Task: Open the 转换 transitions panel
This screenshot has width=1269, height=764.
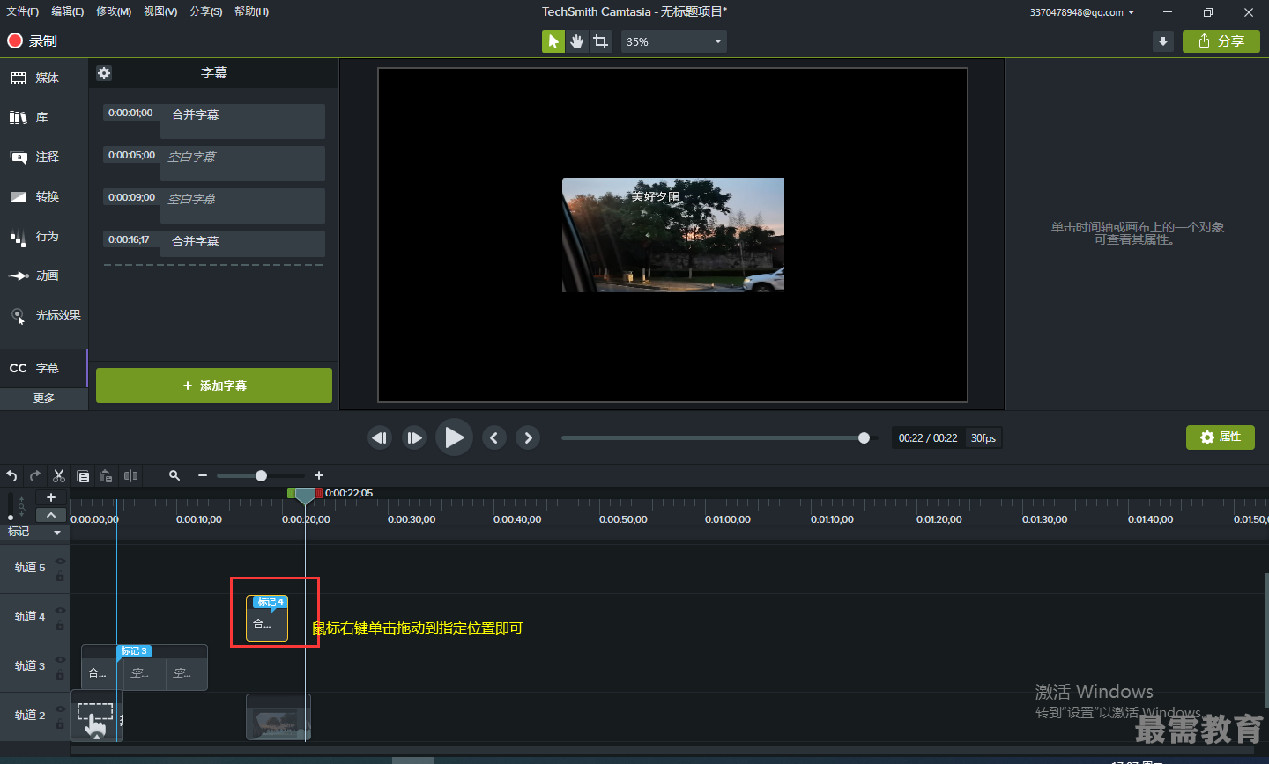Action: (x=35, y=197)
